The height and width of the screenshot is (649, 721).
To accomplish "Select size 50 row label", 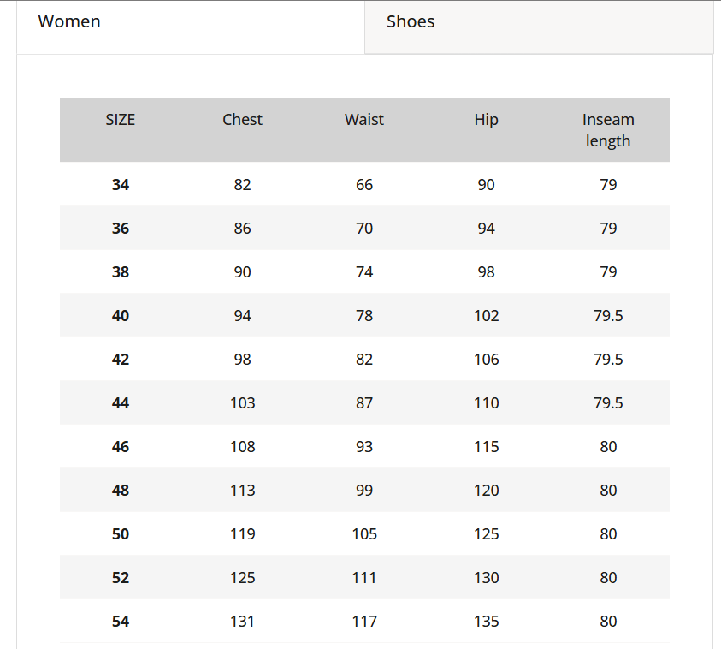I will point(121,534).
